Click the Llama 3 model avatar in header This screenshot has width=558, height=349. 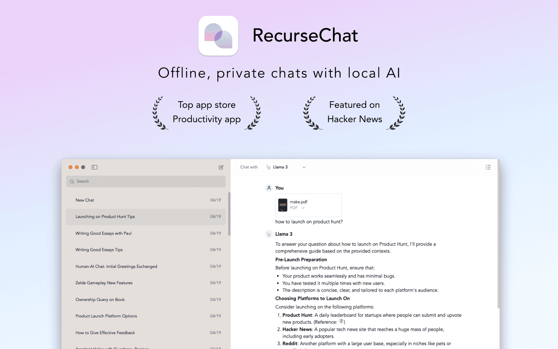click(269, 167)
